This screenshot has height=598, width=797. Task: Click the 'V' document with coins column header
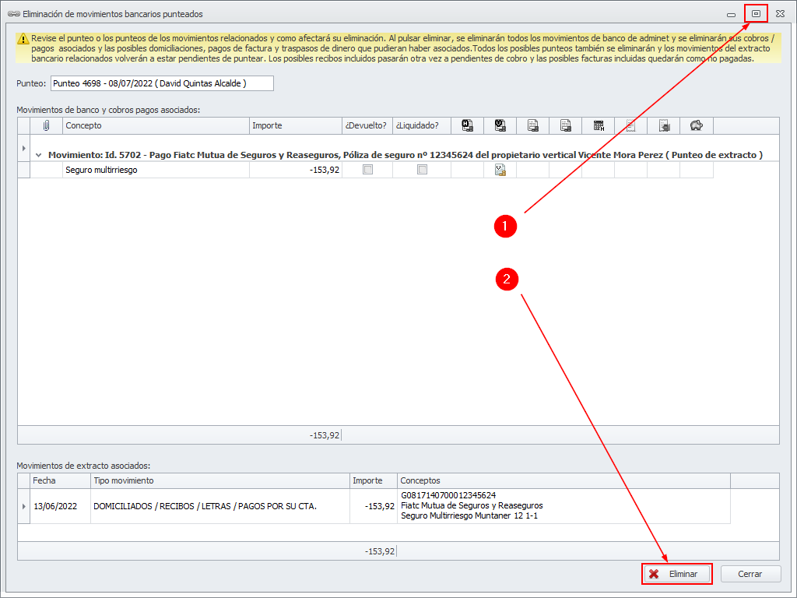pos(500,125)
